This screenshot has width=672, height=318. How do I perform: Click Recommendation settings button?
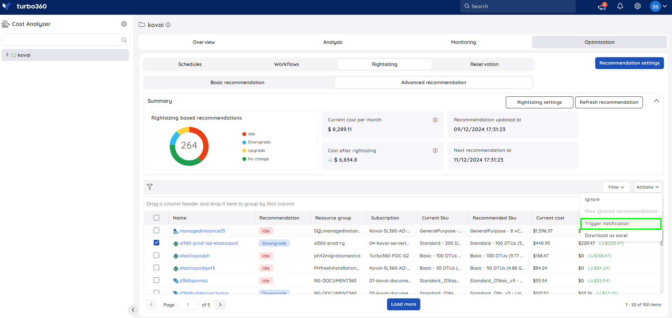pyautogui.click(x=629, y=63)
